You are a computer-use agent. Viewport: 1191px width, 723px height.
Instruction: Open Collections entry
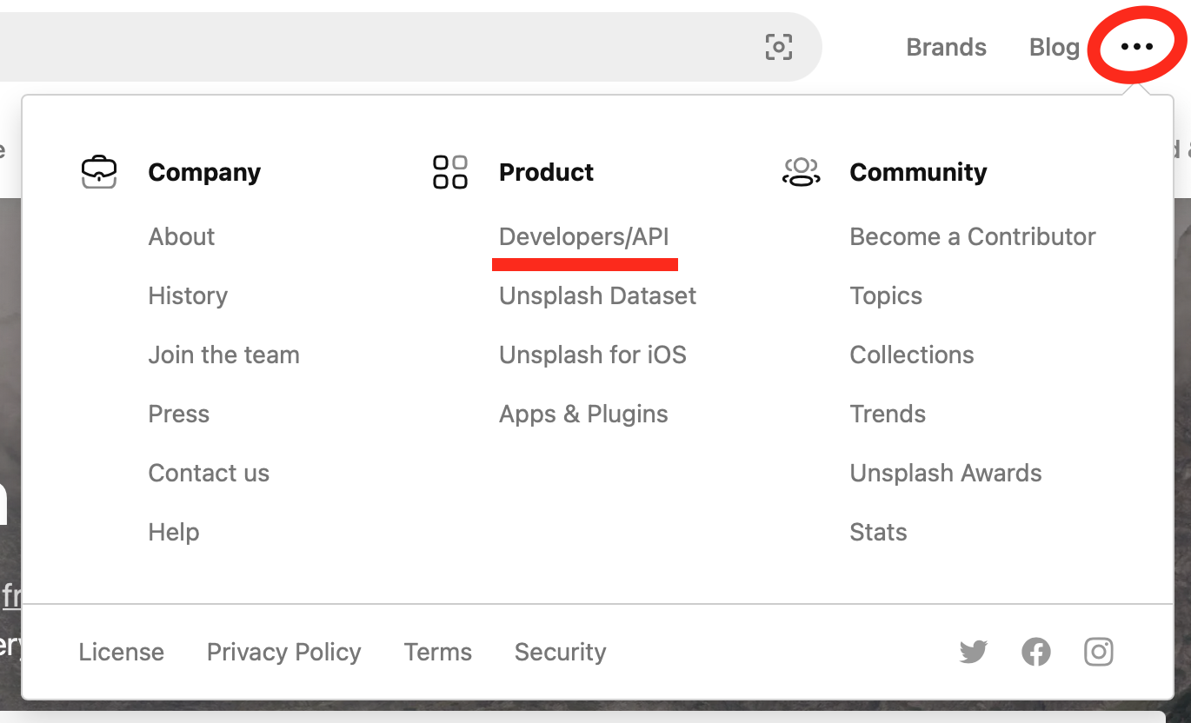(x=912, y=355)
